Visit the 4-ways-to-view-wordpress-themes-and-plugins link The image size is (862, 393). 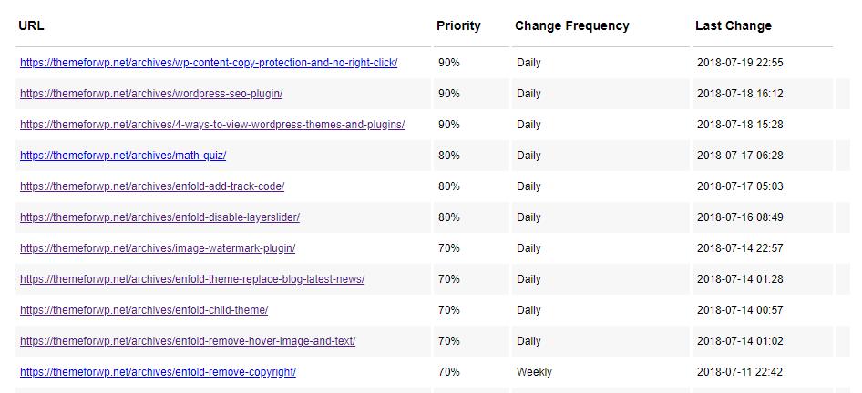tap(212, 125)
